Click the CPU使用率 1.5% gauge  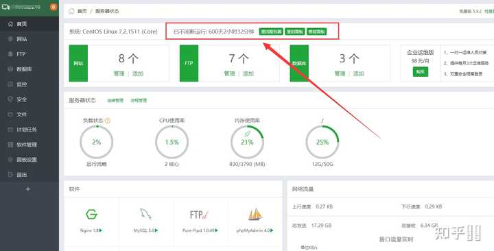[172, 142]
